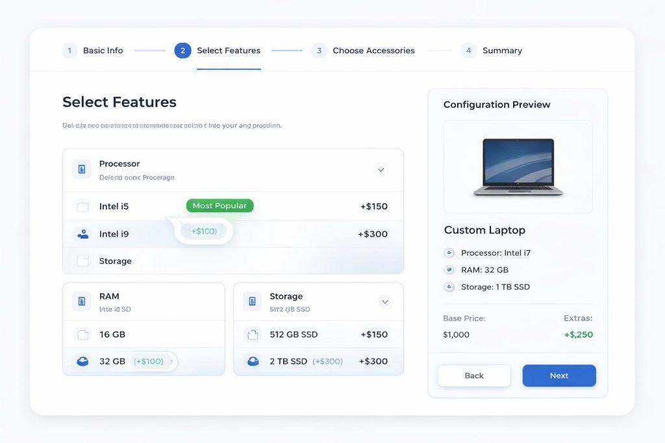Click the Storage card header icon
665x443 pixels.
(x=252, y=301)
